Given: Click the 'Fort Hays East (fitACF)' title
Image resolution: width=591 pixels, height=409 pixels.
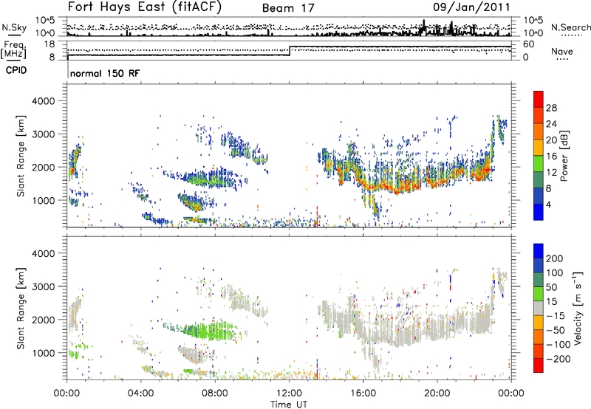Looking at the screenshot, I should tap(145, 7).
